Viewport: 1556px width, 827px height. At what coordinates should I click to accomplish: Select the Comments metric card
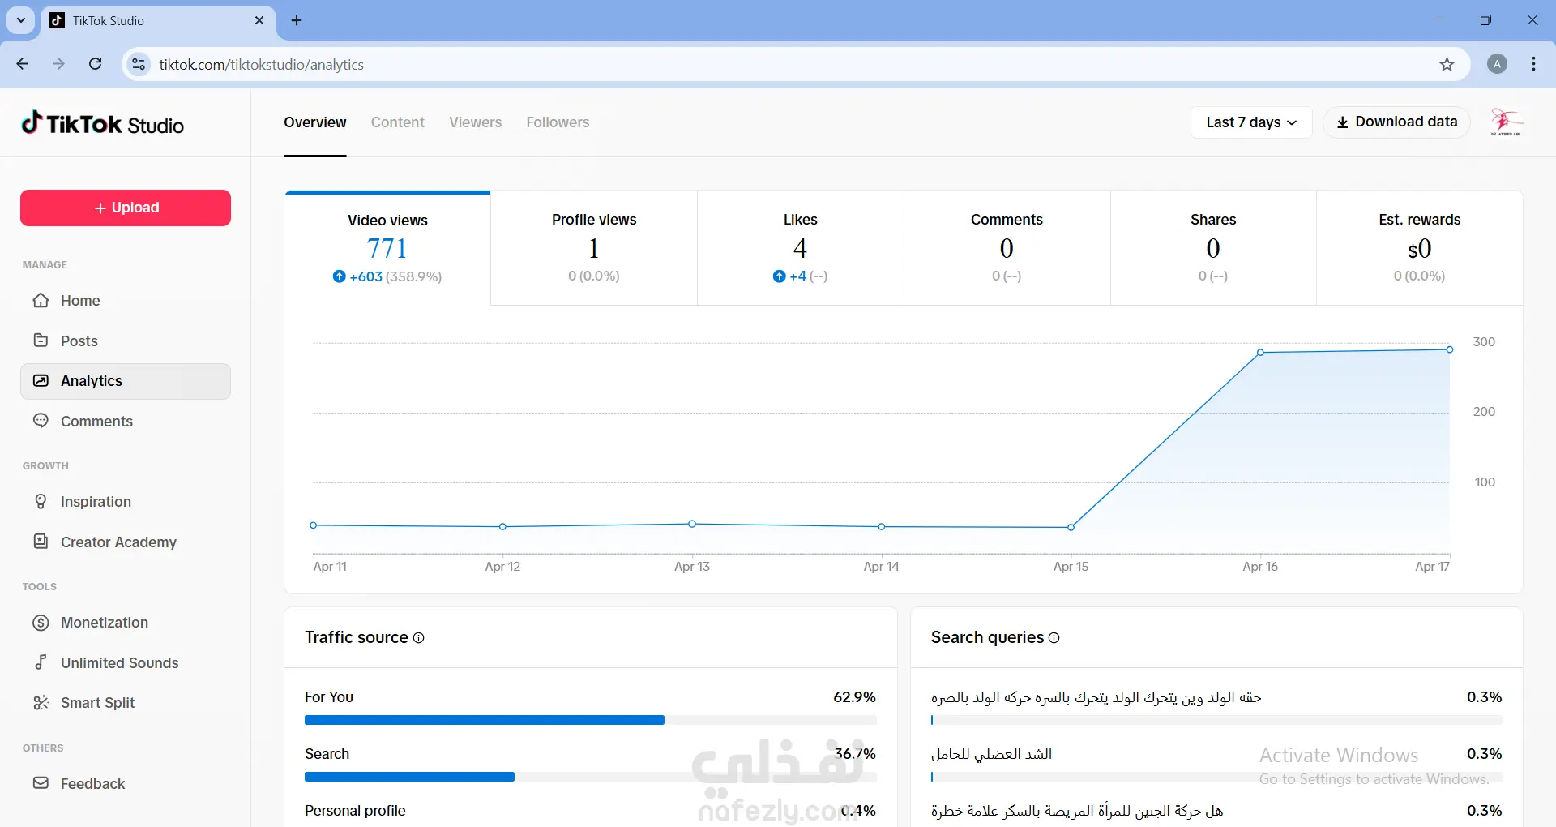(1007, 248)
